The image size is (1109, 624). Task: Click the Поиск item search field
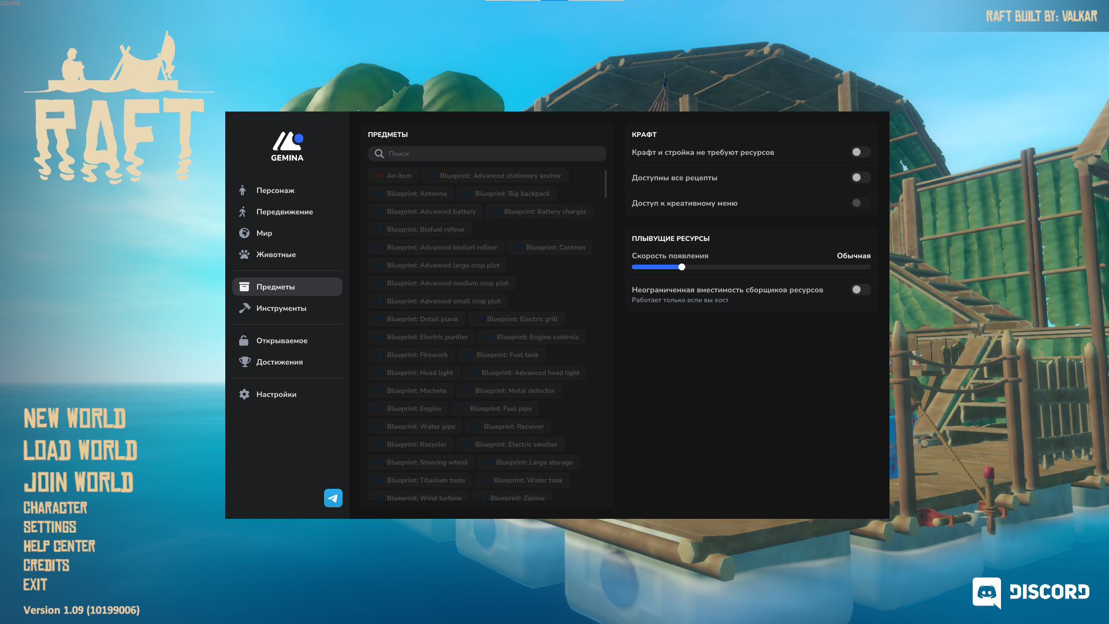[x=487, y=154]
